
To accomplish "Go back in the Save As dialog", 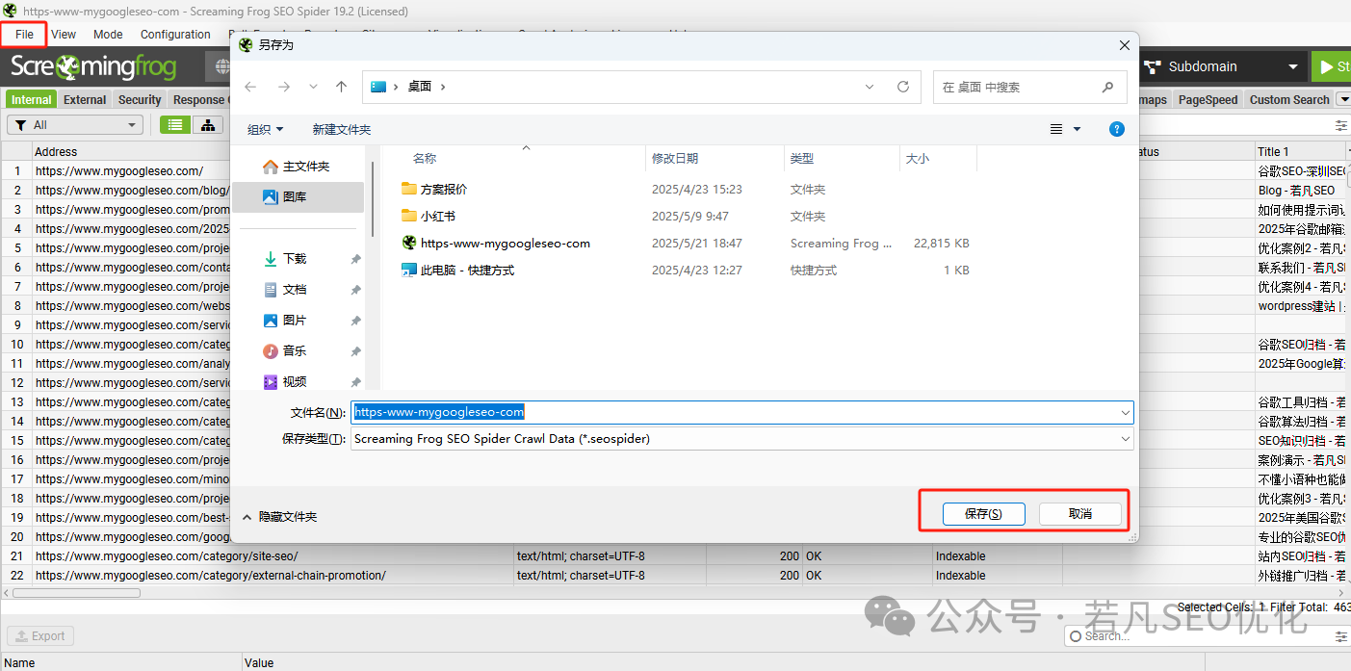I will (250, 87).
